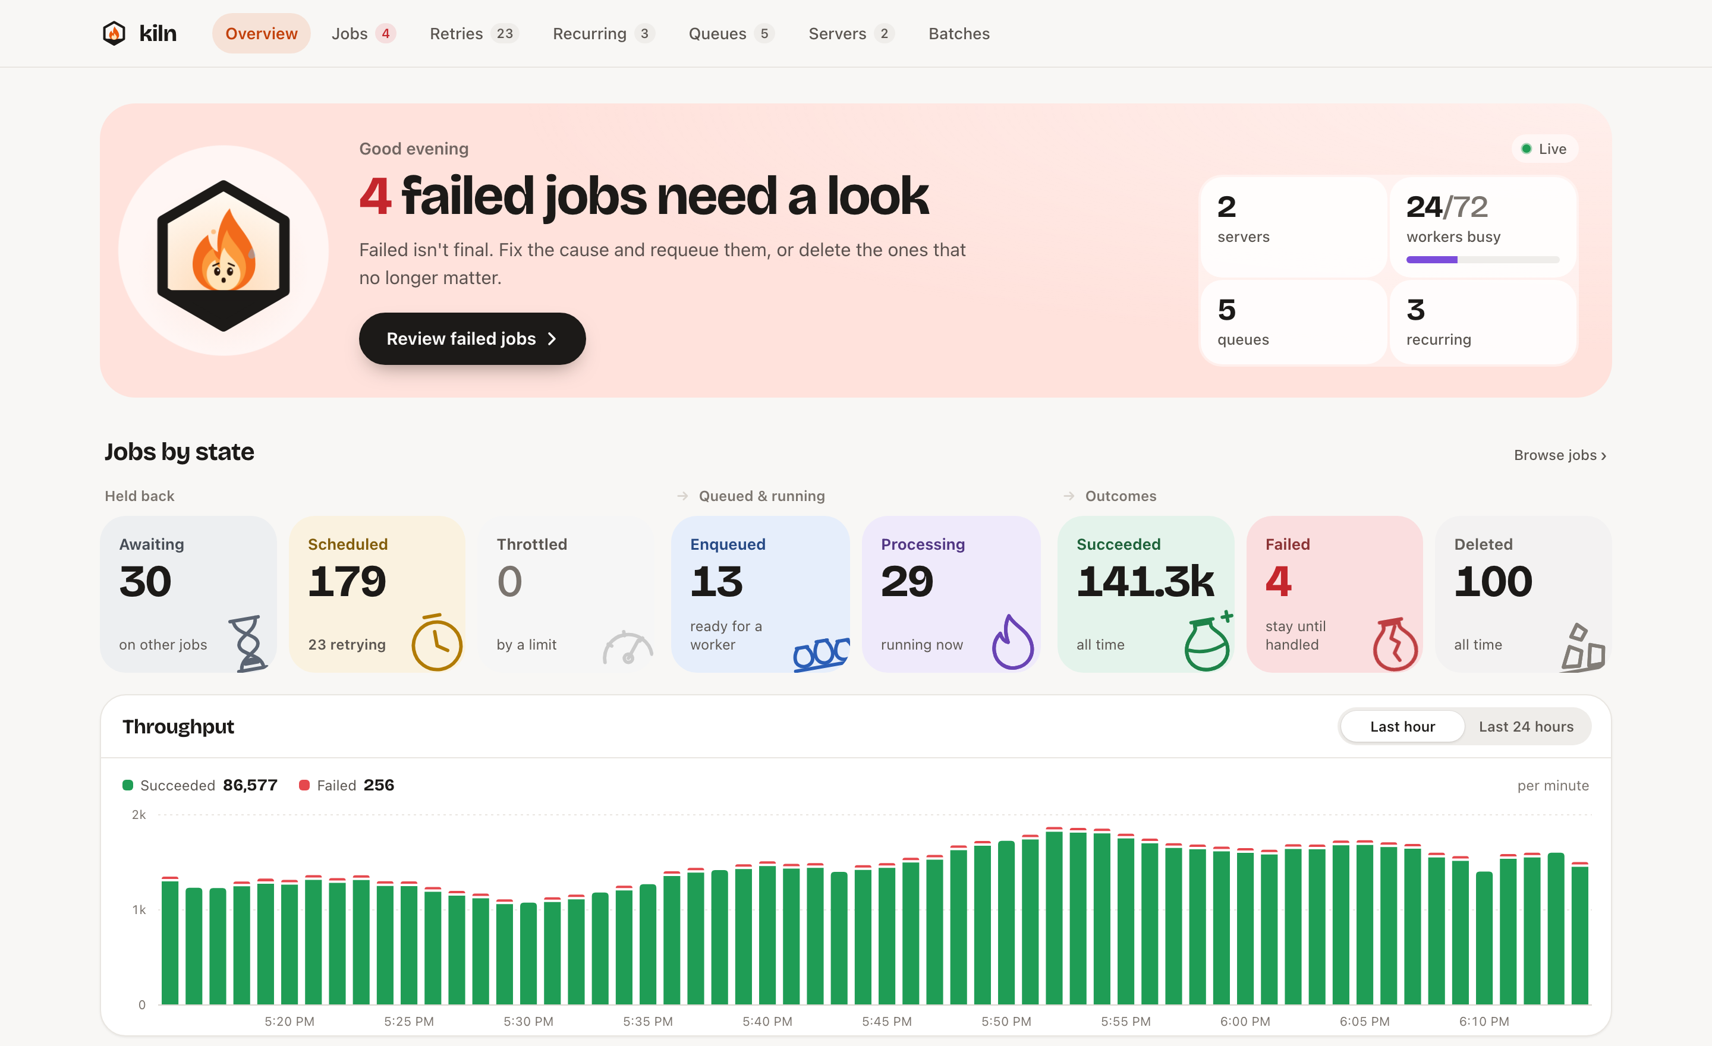Click Review failed jobs button
Image resolution: width=1712 pixels, height=1046 pixels.
[x=472, y=339]
